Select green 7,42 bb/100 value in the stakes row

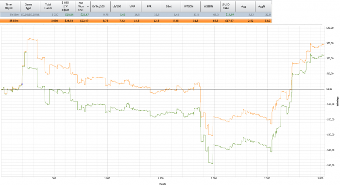click(x=122, y=15)
